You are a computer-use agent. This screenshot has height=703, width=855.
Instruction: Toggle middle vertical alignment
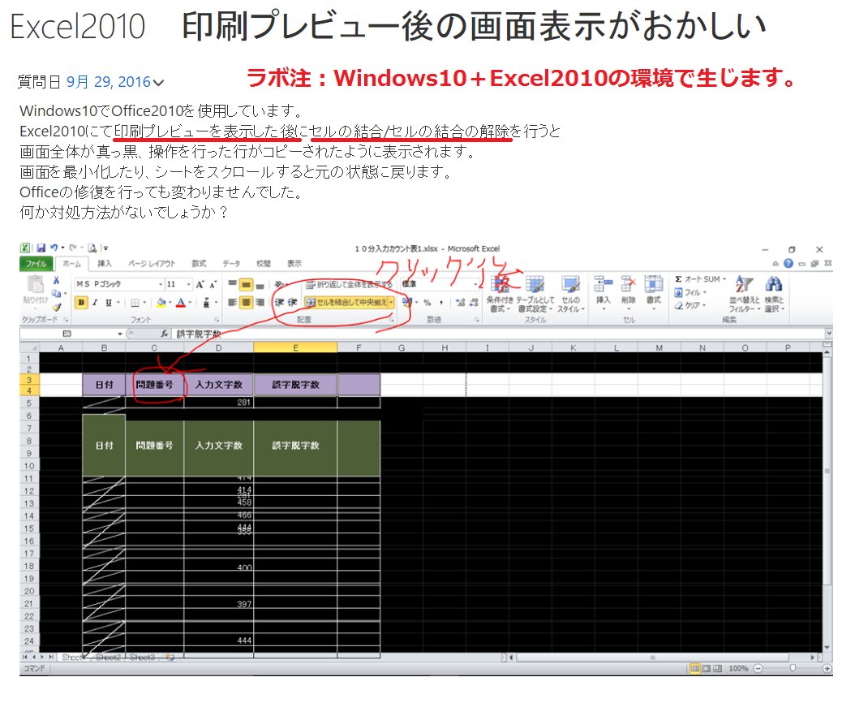click(247, 284)
